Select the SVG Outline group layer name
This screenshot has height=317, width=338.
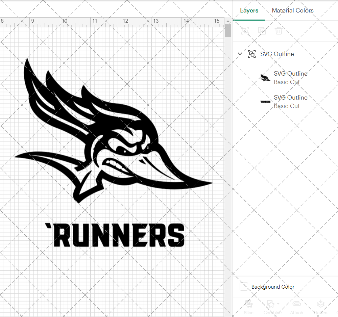pos(277,54)
